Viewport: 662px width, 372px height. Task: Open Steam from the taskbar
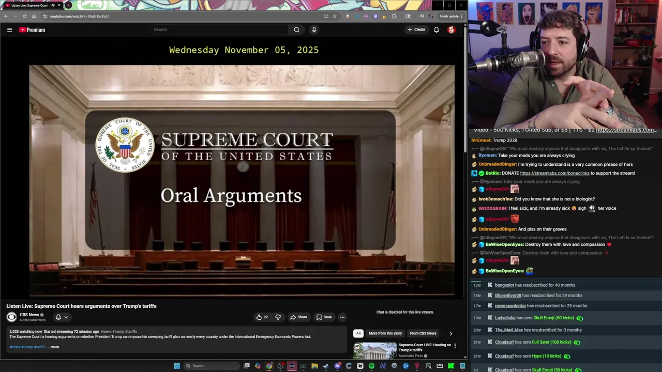point(326,366)
